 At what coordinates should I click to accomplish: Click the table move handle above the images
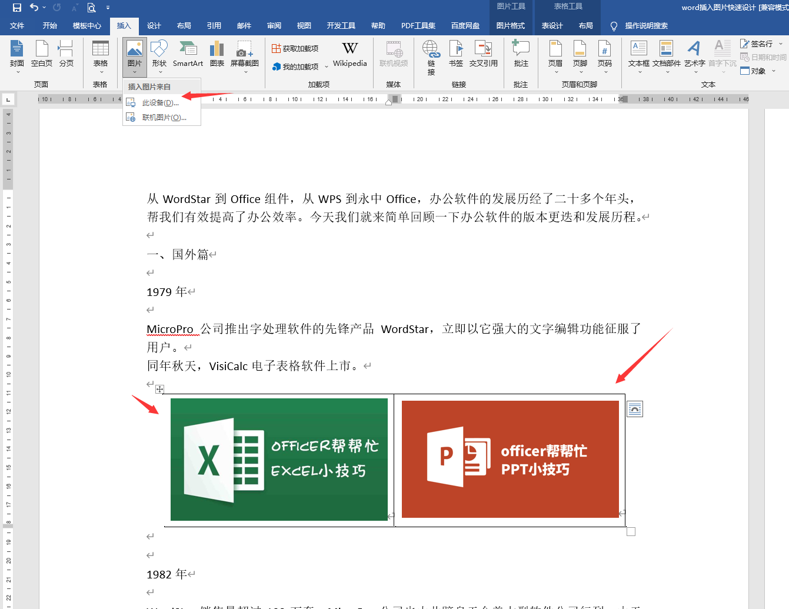click(x=159, y=389)
